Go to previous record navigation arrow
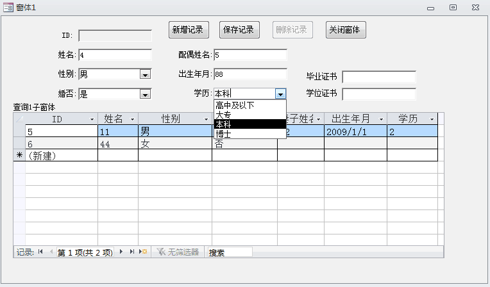 (51, 252)
